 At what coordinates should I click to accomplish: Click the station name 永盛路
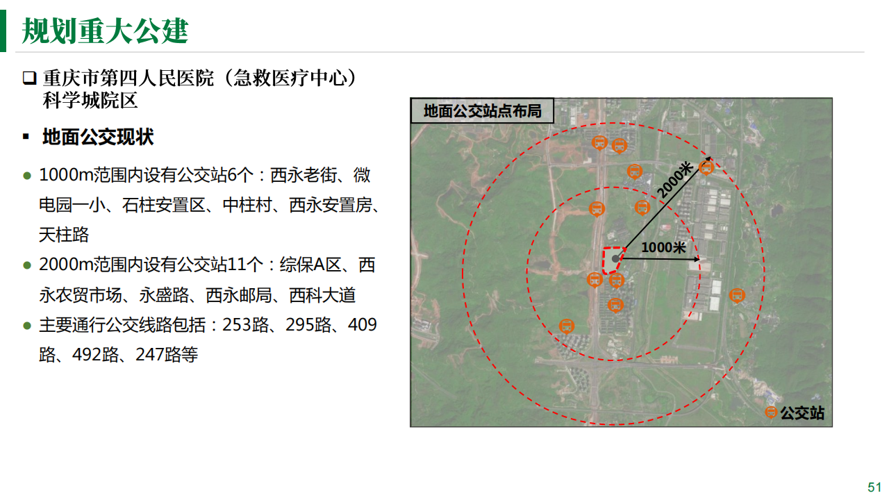pos(164,294)
